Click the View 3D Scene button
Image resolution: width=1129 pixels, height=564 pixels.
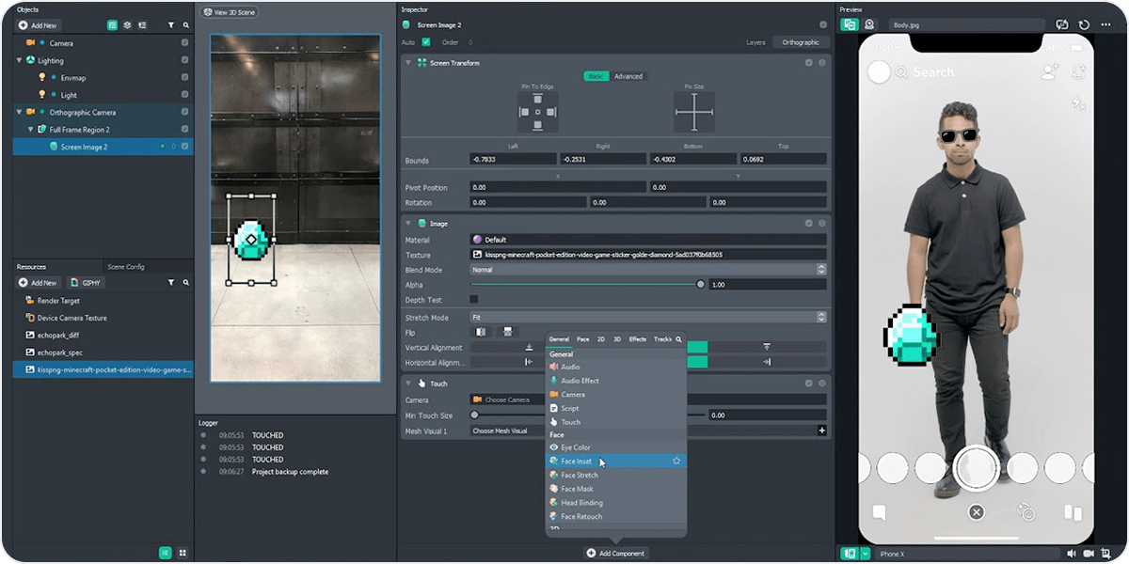tap(231, 12)
